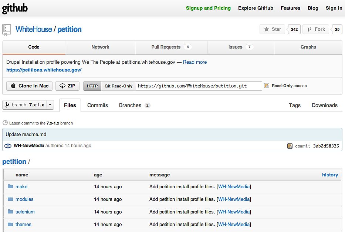
Task: Select the Files subtab
Action: (x=70, y=105)
